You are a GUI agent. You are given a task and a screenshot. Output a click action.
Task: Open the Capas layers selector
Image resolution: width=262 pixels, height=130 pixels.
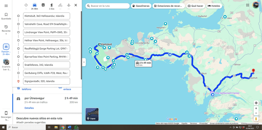(x=92, y=114)
